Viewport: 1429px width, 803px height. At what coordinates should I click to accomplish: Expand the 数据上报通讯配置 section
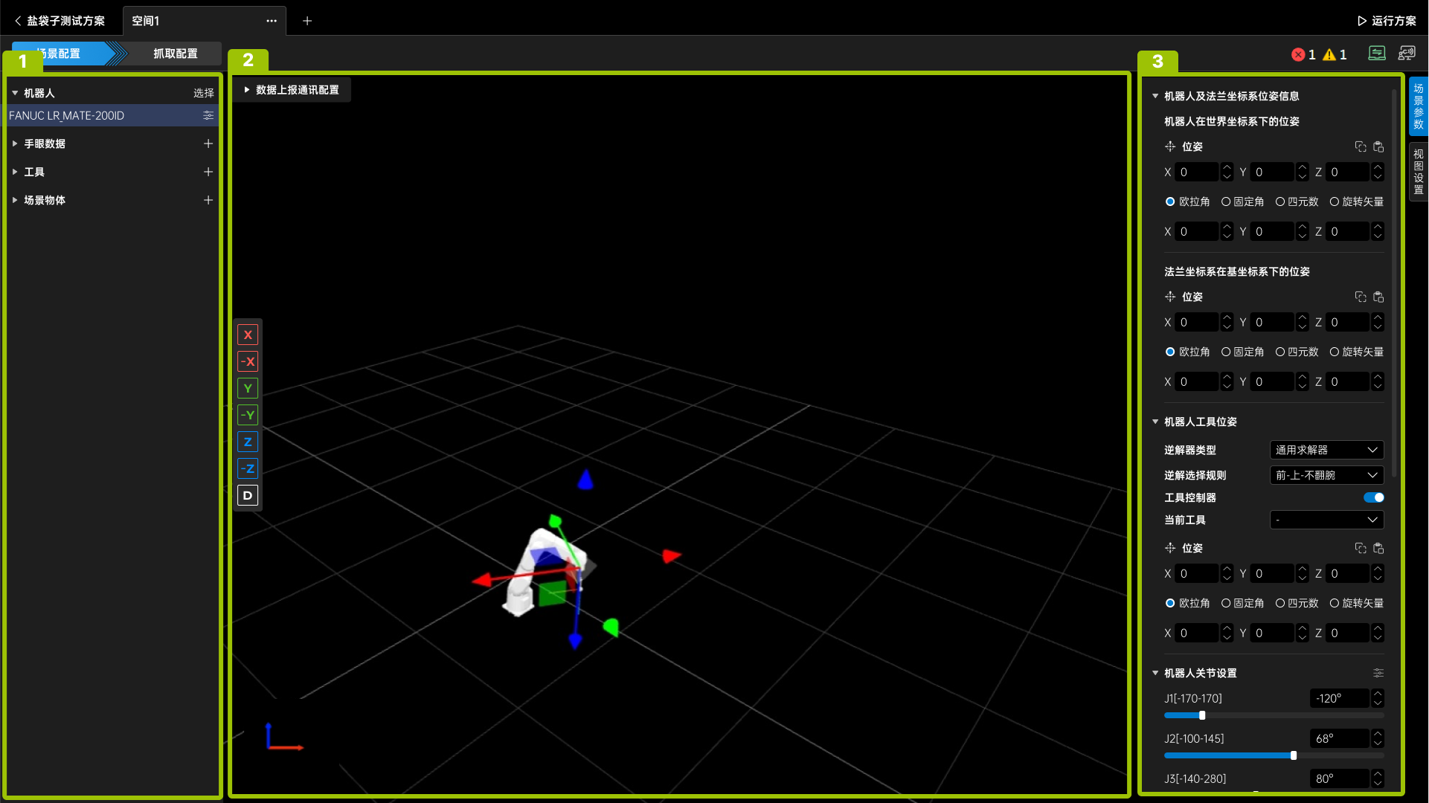[x=291, y=90]
